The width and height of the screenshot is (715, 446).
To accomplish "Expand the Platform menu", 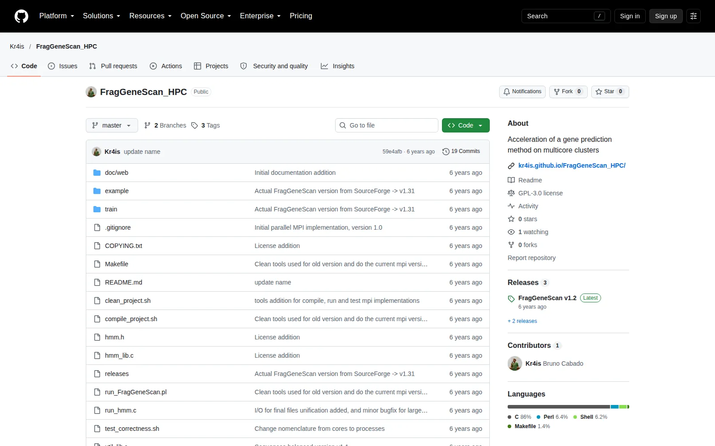I will point(57,16).
